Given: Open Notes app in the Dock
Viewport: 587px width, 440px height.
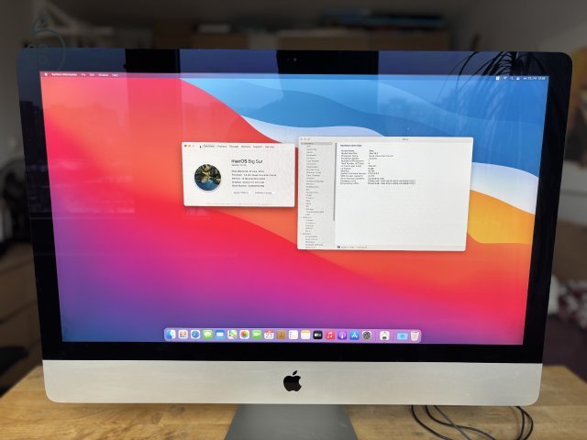Looking at the screenshot, I should point(305,335).
